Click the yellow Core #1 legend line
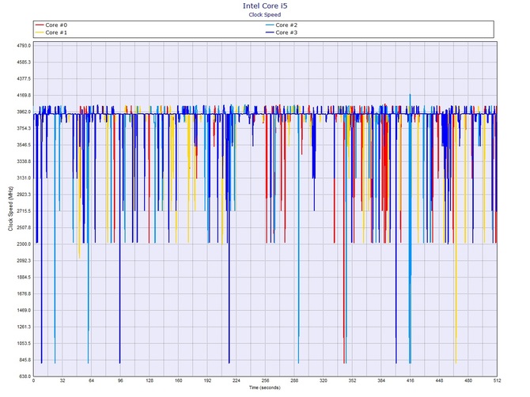530x397 pixels. pyautogui.click(x=40, y=32)
